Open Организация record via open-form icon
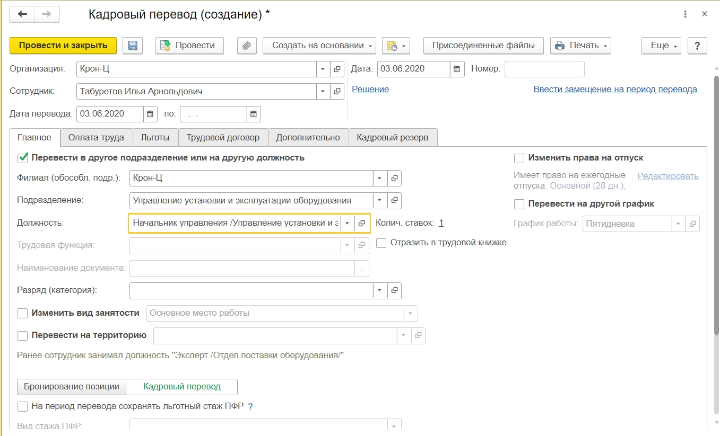Image resolution: width=720 pixels, height=436 pixels. tap(337, 69)
